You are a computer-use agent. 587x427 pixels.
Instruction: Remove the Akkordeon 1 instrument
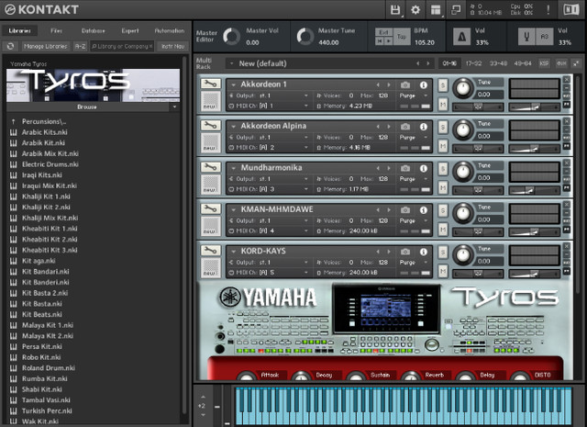(567, 80)
